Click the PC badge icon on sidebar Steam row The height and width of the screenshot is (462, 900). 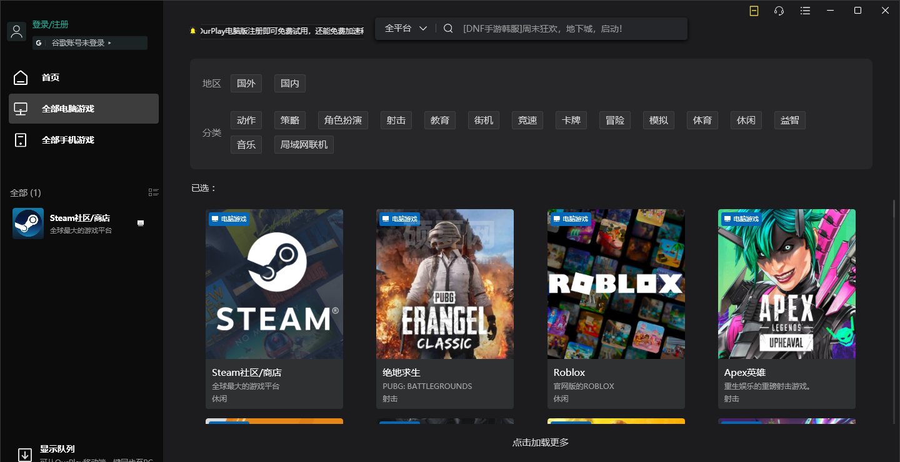[x=141, y=223]
